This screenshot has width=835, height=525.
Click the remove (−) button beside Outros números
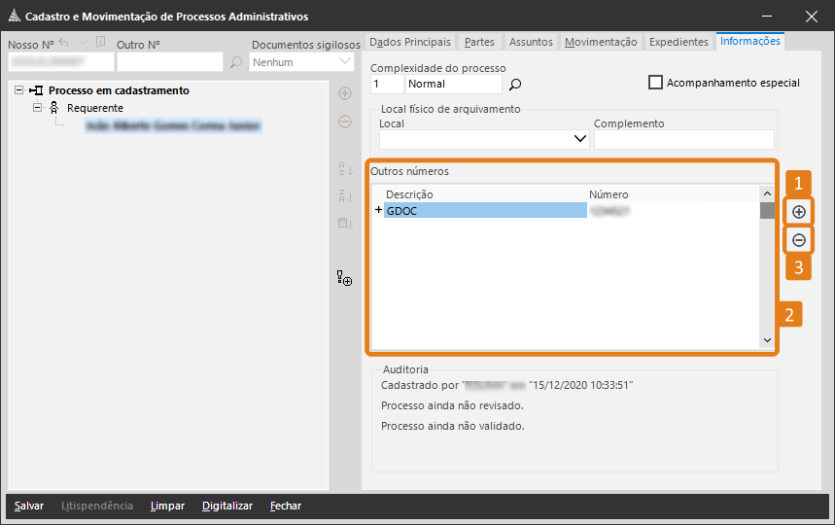coord(799,240)
